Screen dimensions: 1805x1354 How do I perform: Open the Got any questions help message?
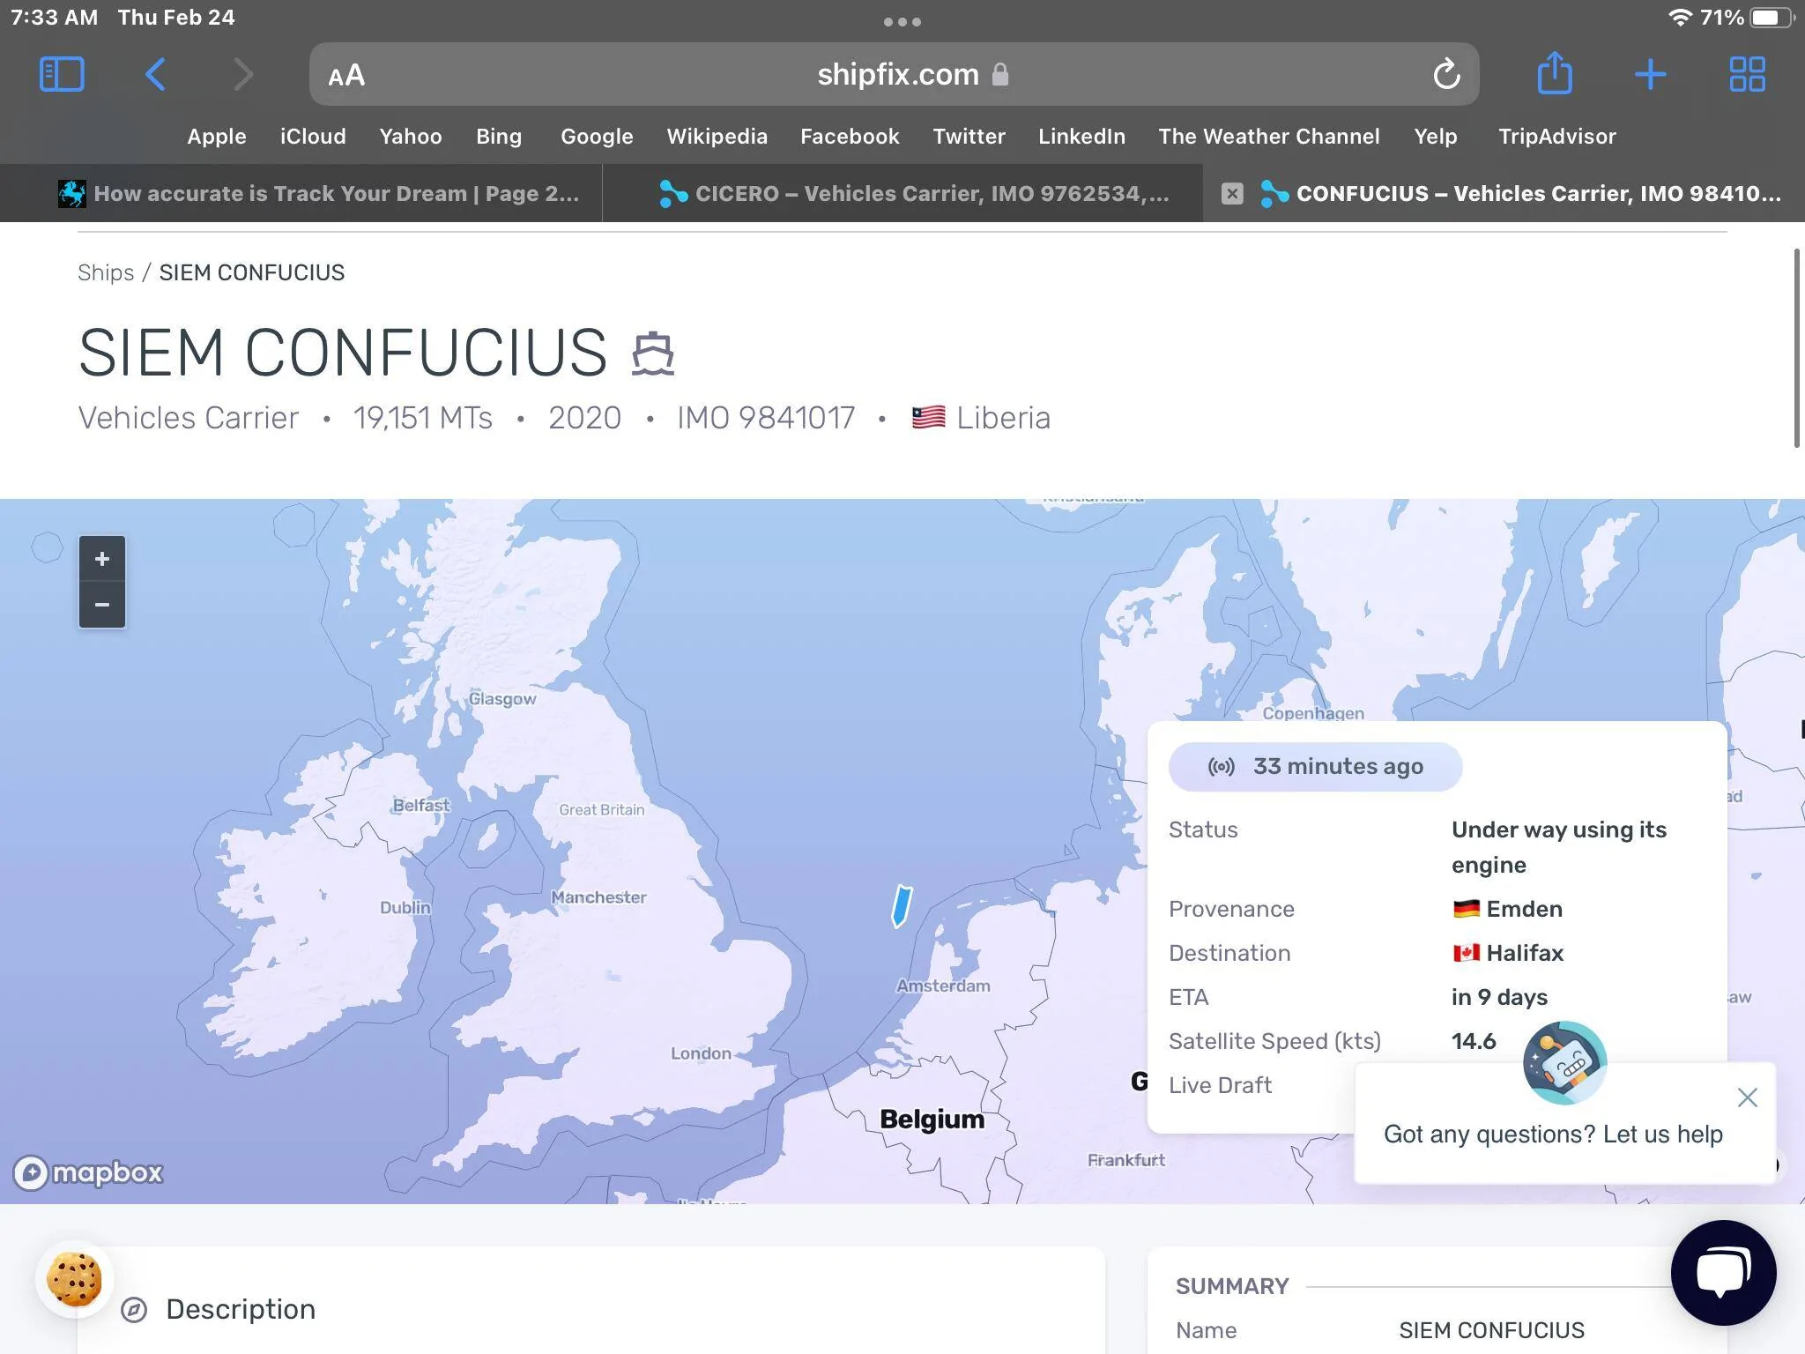pyautogui.click(x=1553, y=1135)
